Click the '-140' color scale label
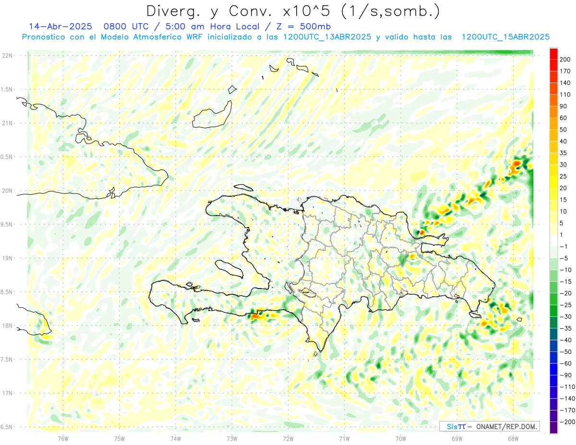Viewport: 576px width, 445px height. (x=567, y=398)
